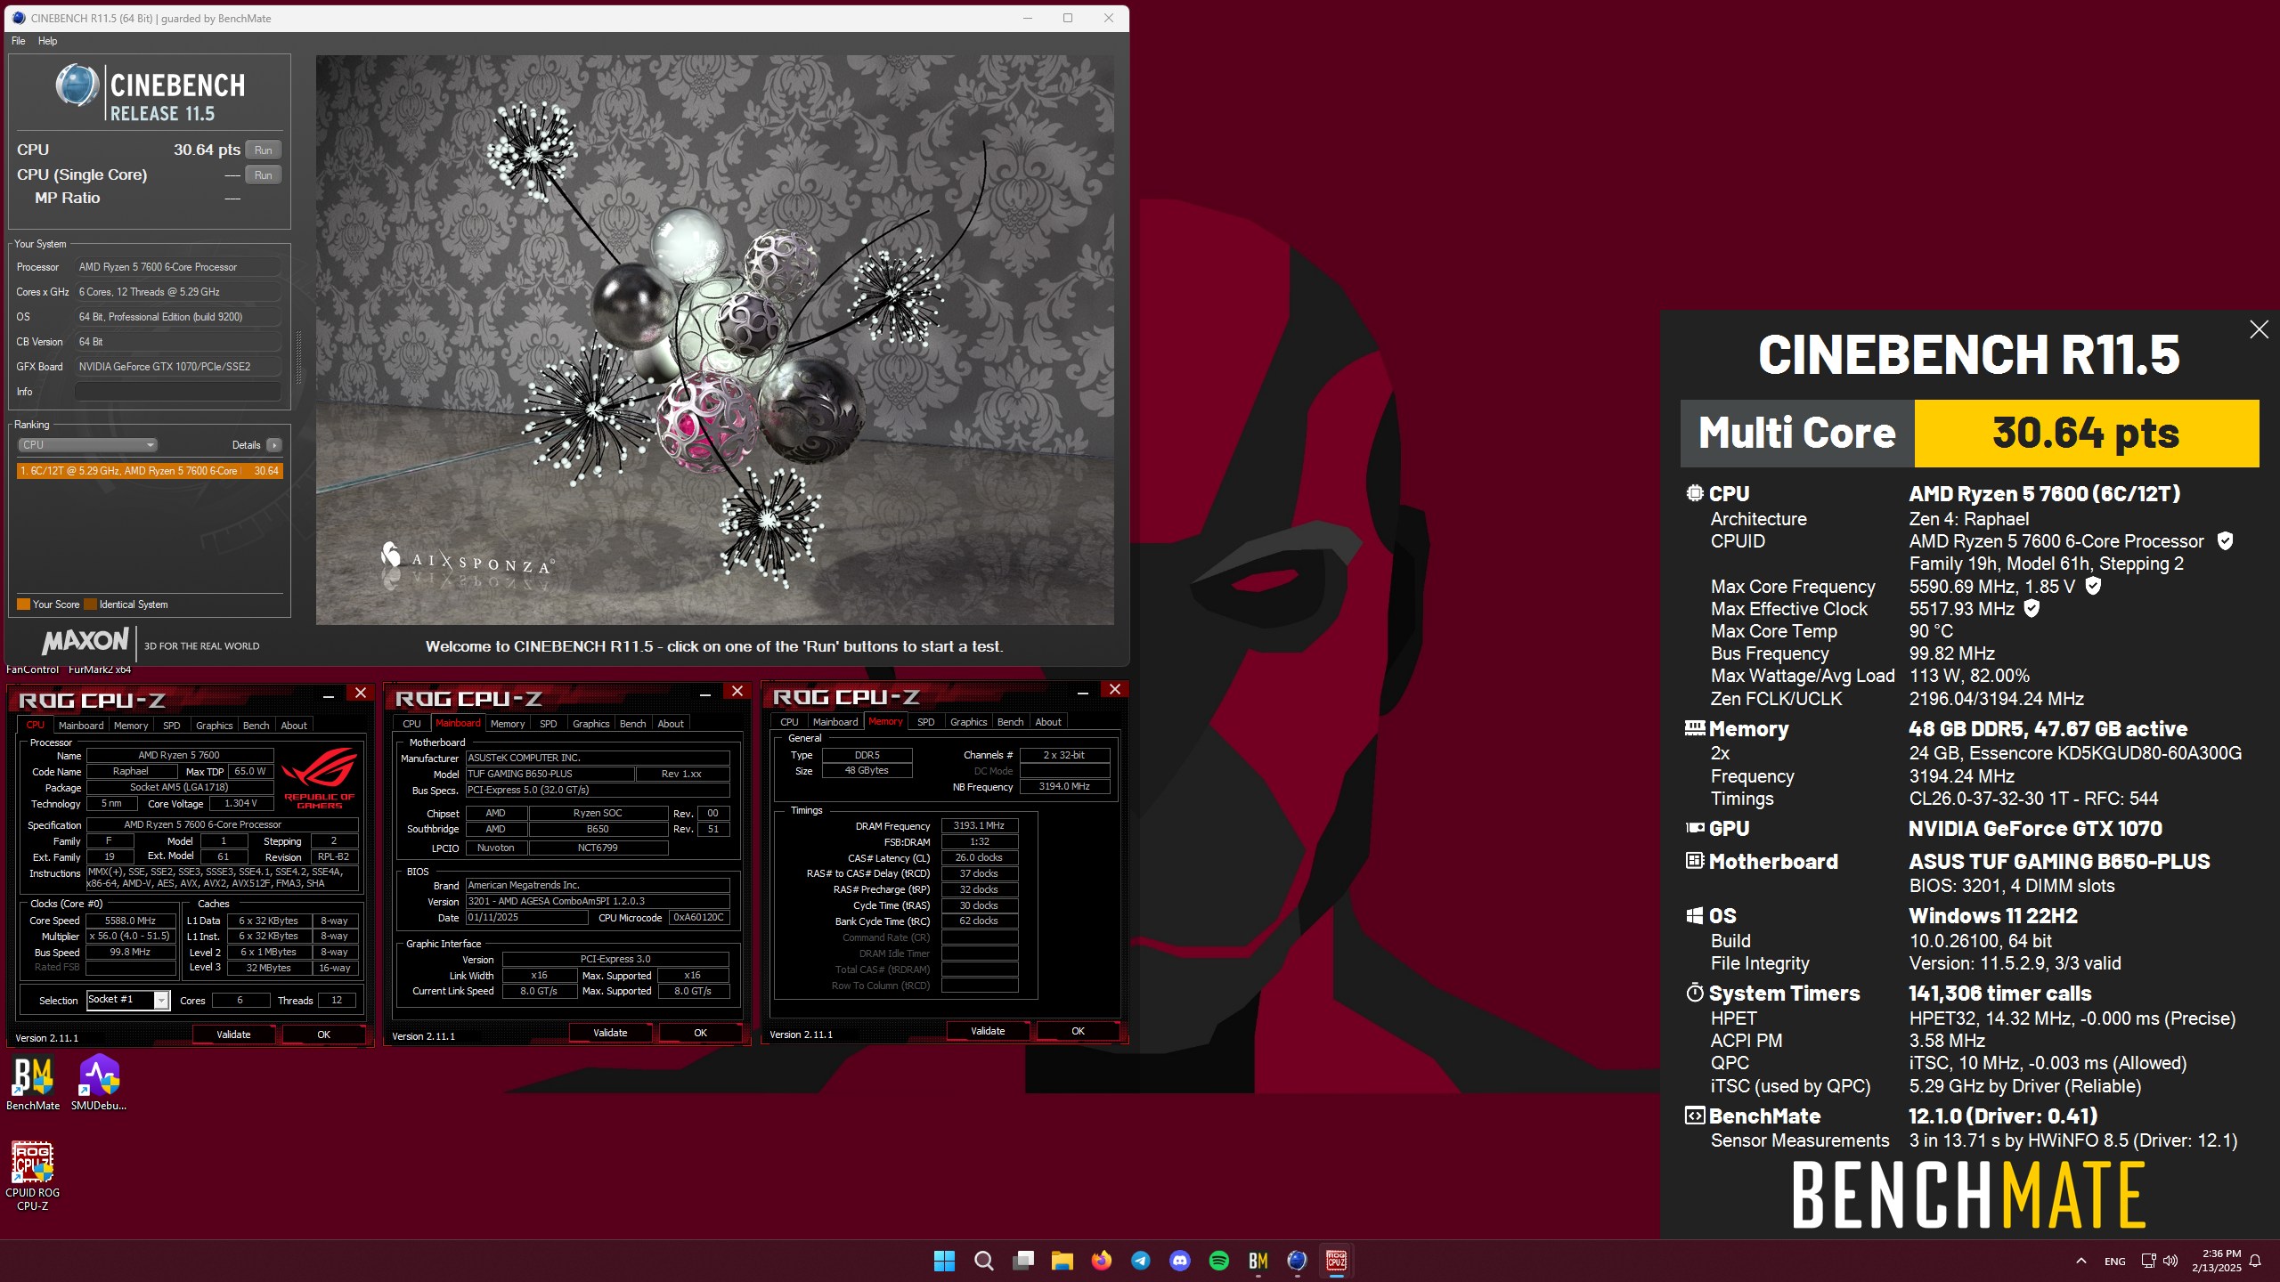The image size is (2280, 1282).
Task: Click Validate in the left CPU-Z window
Action: tap(234, 1035)
